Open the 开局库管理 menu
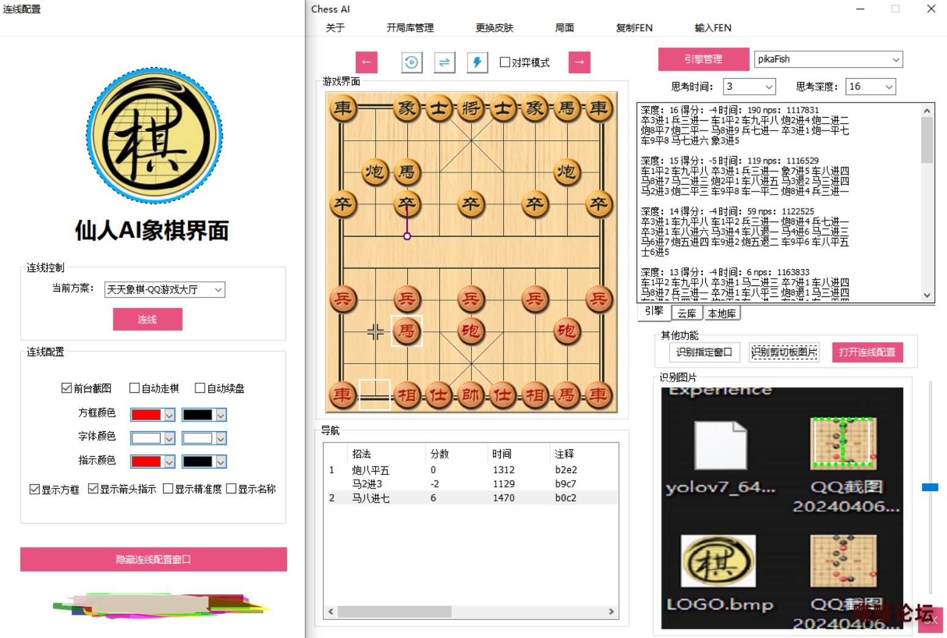 (410, 27)
